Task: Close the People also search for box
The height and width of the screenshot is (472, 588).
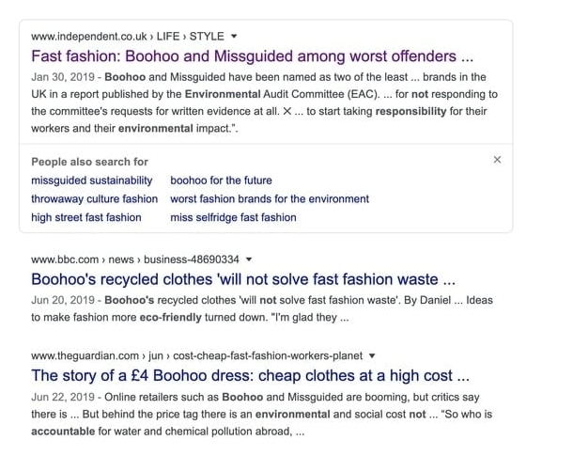Action: click(497, 160)
